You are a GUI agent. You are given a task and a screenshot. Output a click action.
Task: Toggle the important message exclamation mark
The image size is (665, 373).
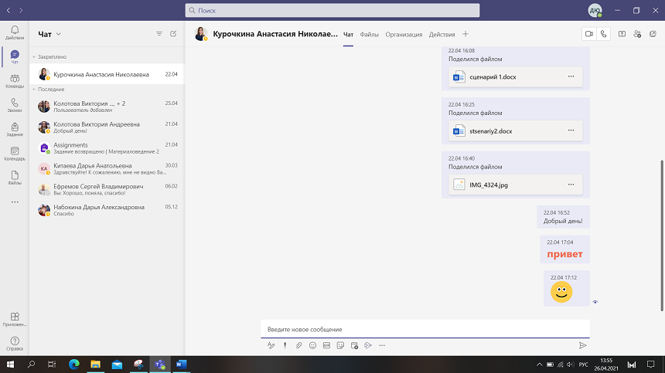[285, 345]
